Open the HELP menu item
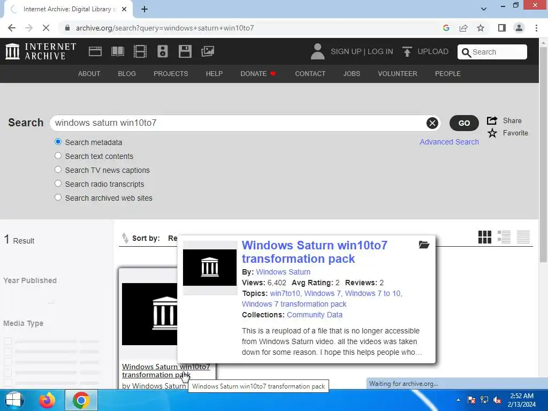548x411 pixels. 214,74
